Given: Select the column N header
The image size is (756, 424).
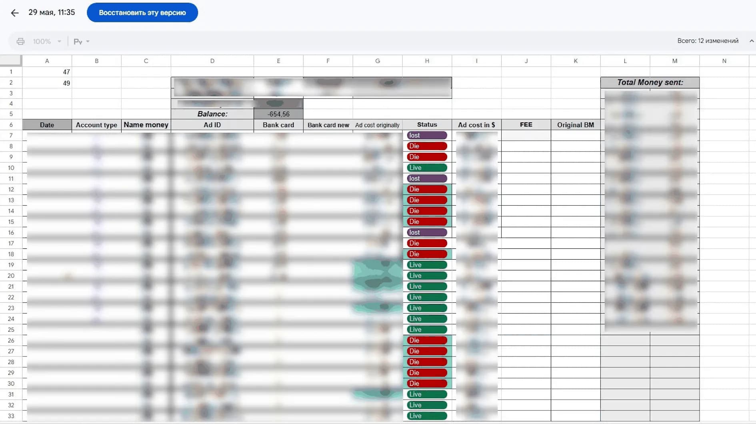Looking at the screenshot, I should pyautogui.click(x=724, y=61).
